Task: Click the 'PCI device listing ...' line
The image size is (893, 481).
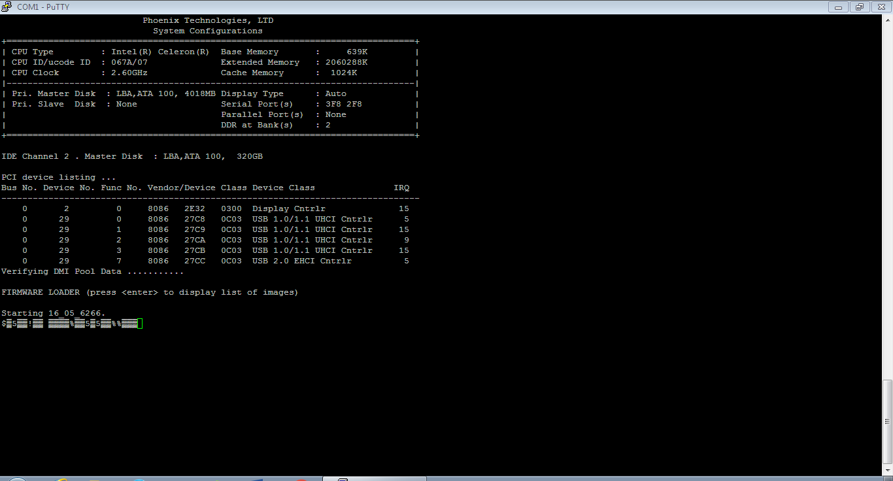Action: pyautogui.click(x=59, y=178)
